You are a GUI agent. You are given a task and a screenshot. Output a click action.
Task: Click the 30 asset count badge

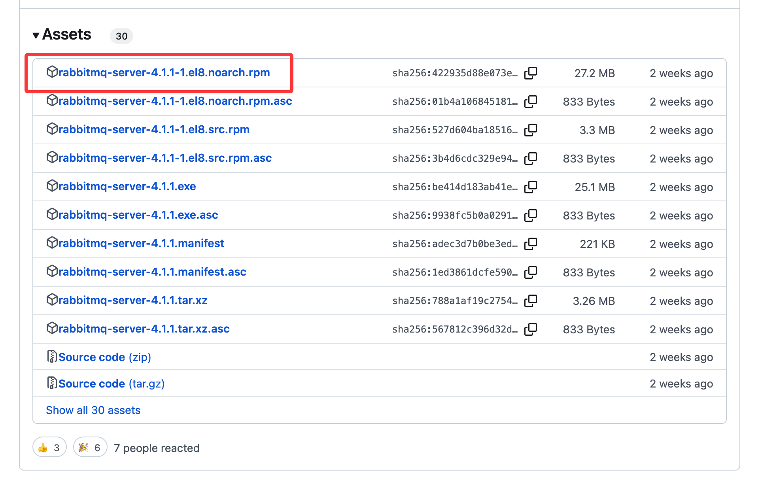[121, 36]
